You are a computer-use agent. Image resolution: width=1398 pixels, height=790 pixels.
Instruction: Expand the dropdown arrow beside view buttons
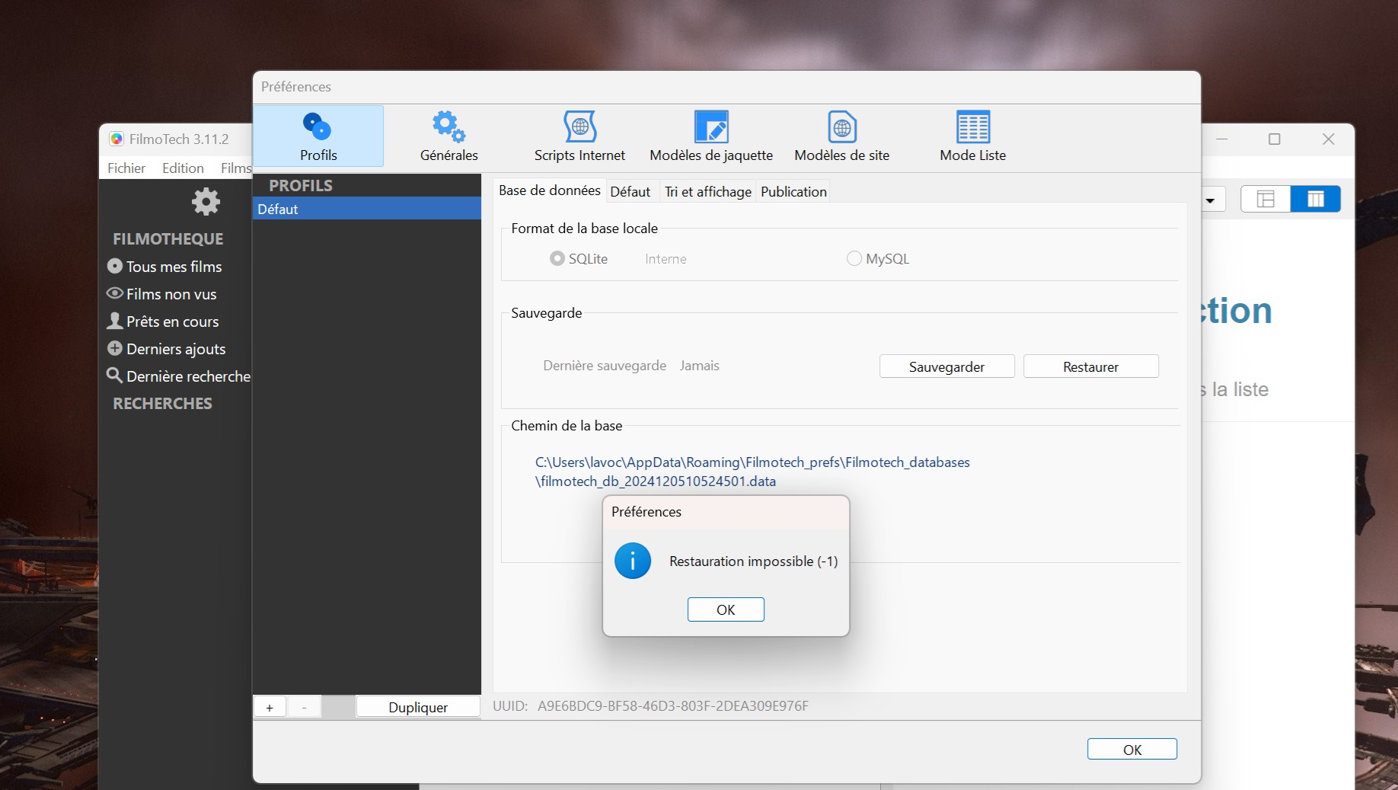[1210, 201]
